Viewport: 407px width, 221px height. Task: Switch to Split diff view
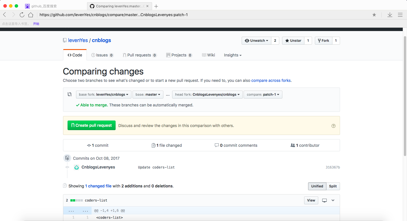333,186
